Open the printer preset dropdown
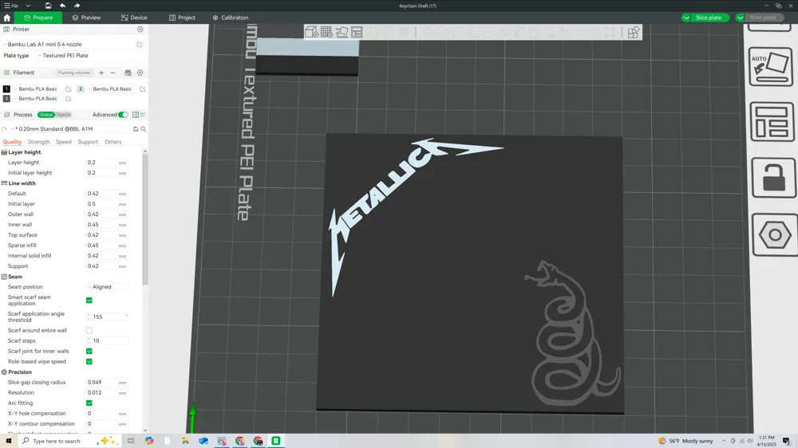798x448 pixels. [x=68, y=44]
